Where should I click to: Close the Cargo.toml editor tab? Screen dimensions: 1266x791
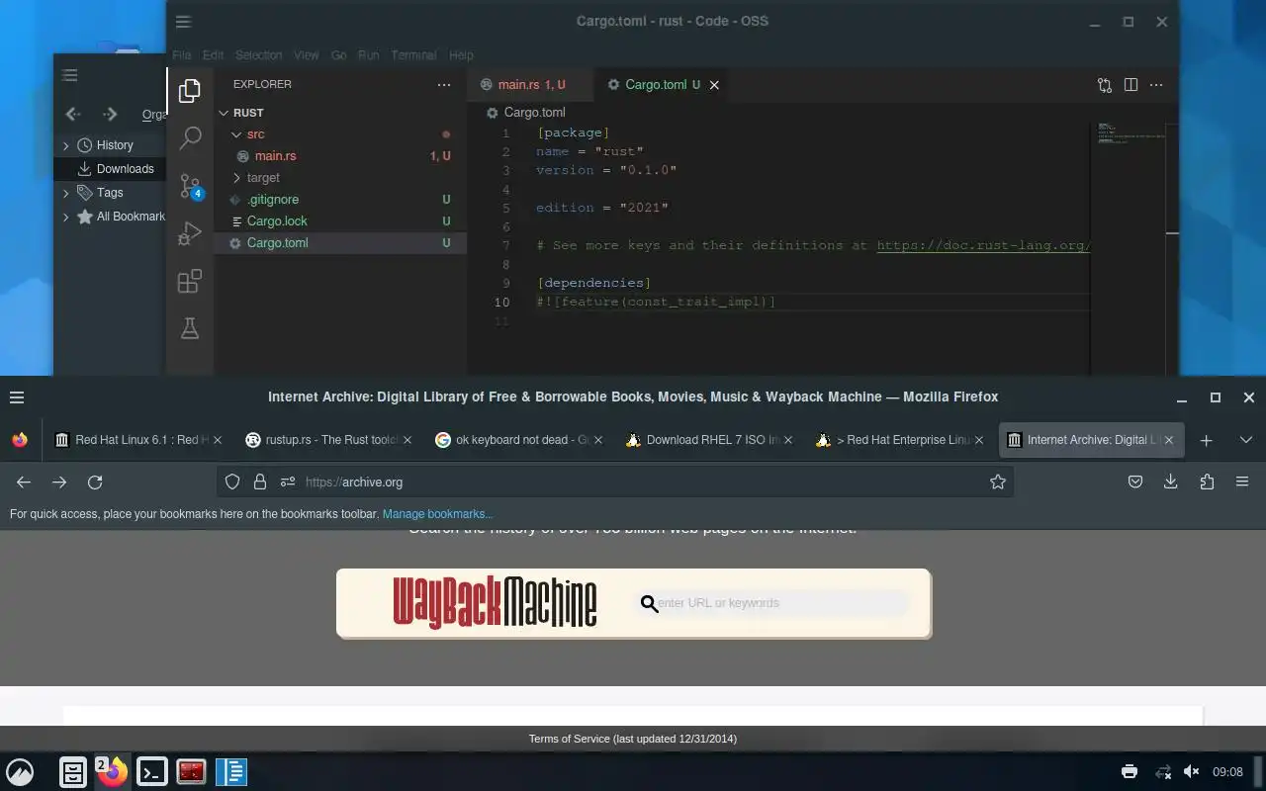click(714, 85)
